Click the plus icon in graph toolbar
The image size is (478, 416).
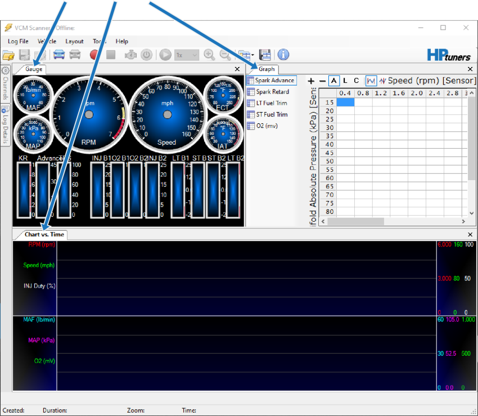click(311, 81)
